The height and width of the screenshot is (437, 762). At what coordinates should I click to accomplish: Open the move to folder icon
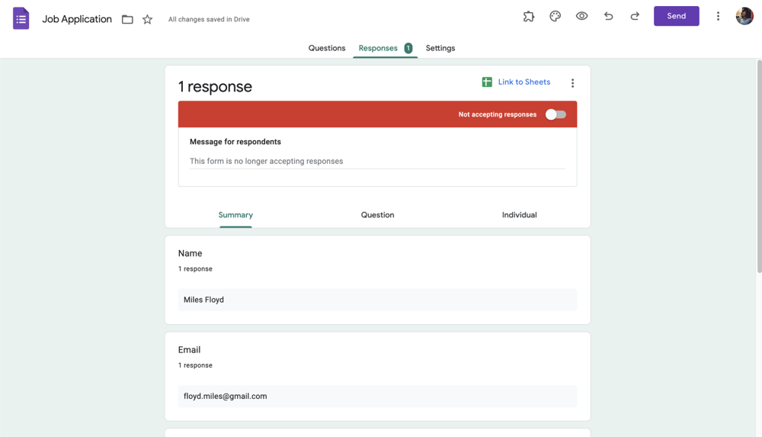pos(127,19)
